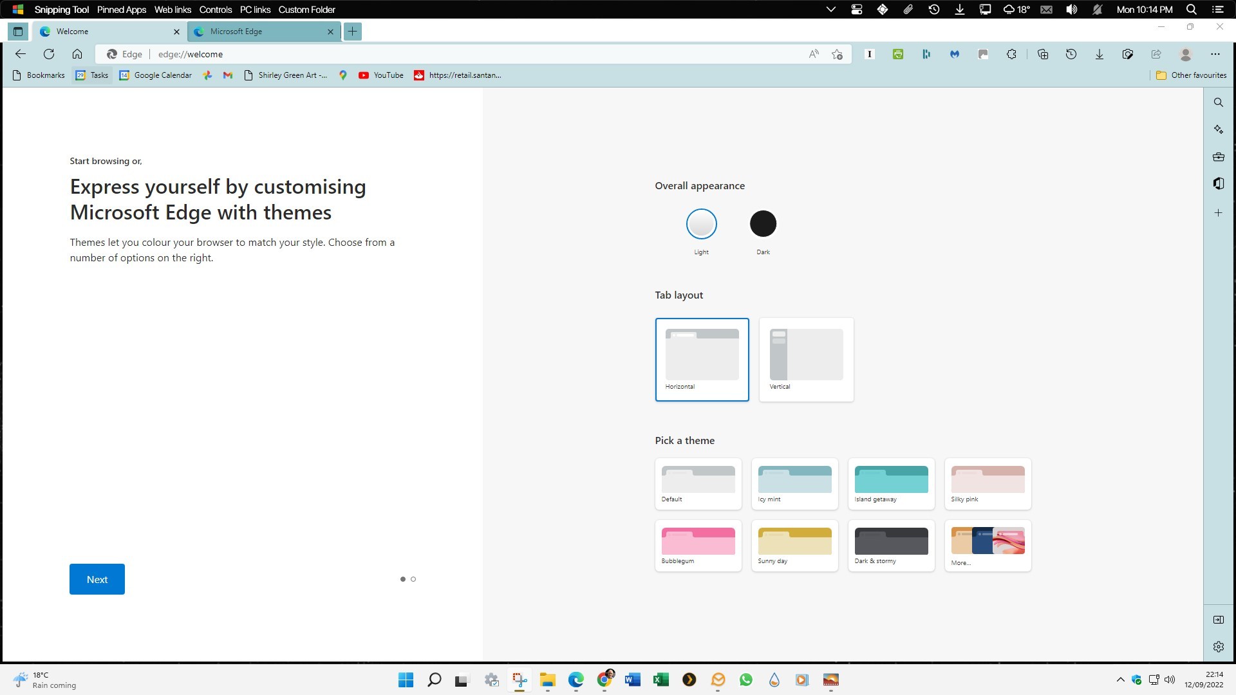This screenshot has width=1236, height=695.
Task: Open the Pinned Apps menu
Action: click(122, 10)
